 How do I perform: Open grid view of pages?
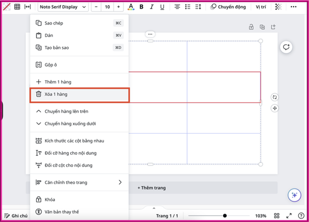click(277, 216)
